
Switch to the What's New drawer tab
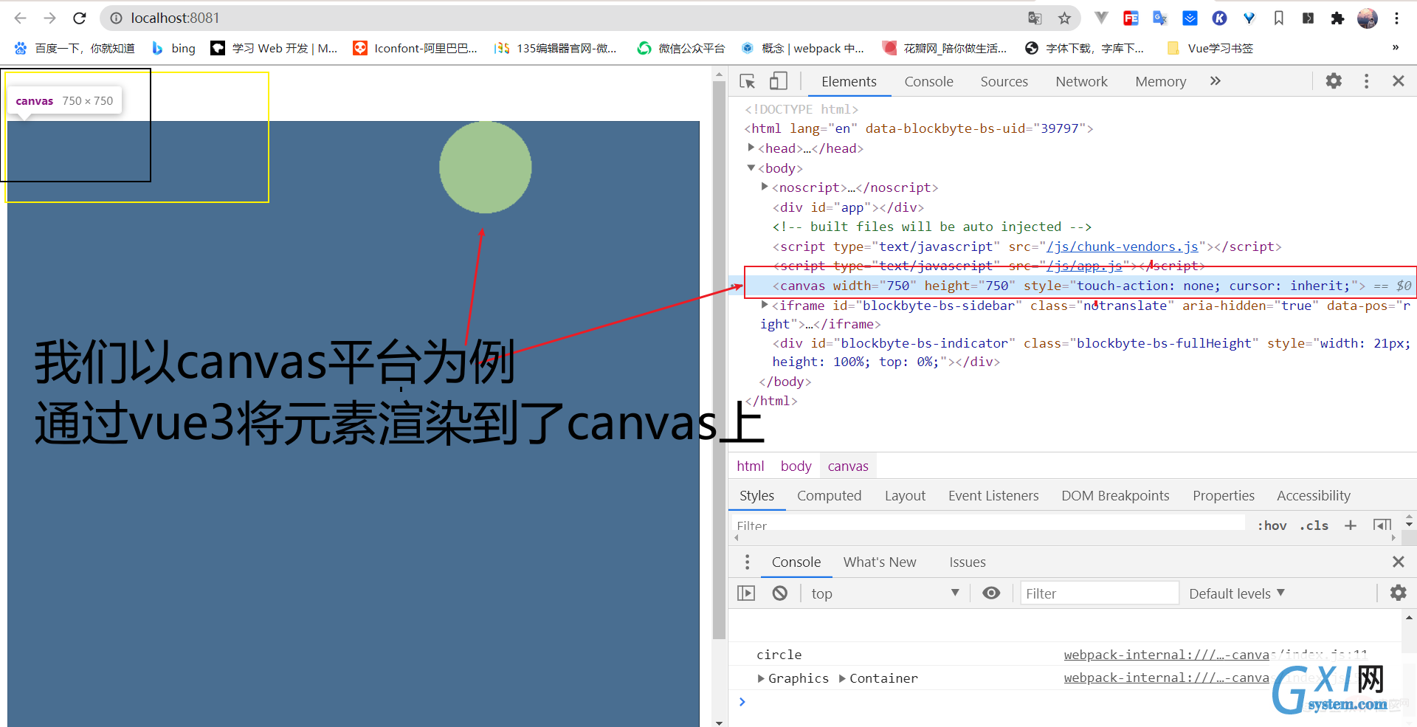[880, 562]
